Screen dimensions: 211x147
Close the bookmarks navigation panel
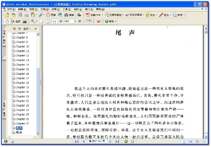point(36,29)
